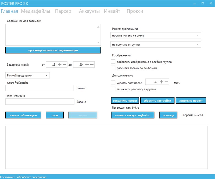The width and height of the screenshot is (215, 179).
Task: Click "загрузить проект"
Action: coord(191,100)
